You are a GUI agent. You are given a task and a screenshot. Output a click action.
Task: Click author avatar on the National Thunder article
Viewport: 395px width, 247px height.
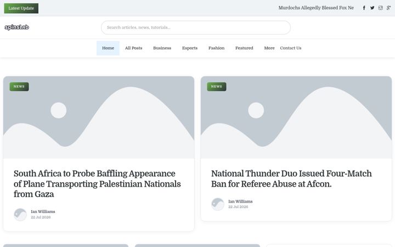(x=218, y=204)
